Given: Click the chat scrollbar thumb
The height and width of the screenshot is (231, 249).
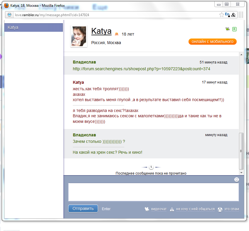Looking at the screenshot, I should point(241,151).
